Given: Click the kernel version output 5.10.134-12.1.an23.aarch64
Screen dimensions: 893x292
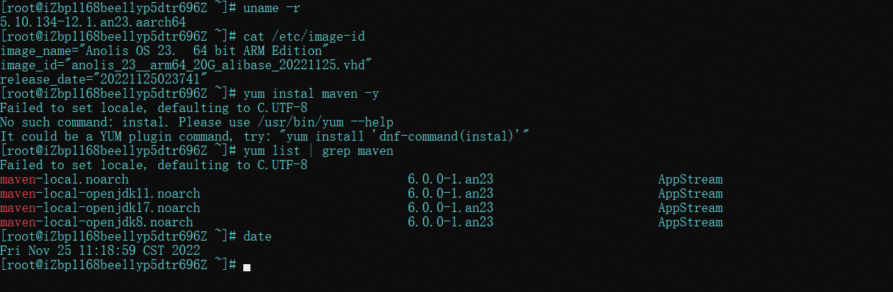Looking at the screenshot, I should click(x=93, y=22).
